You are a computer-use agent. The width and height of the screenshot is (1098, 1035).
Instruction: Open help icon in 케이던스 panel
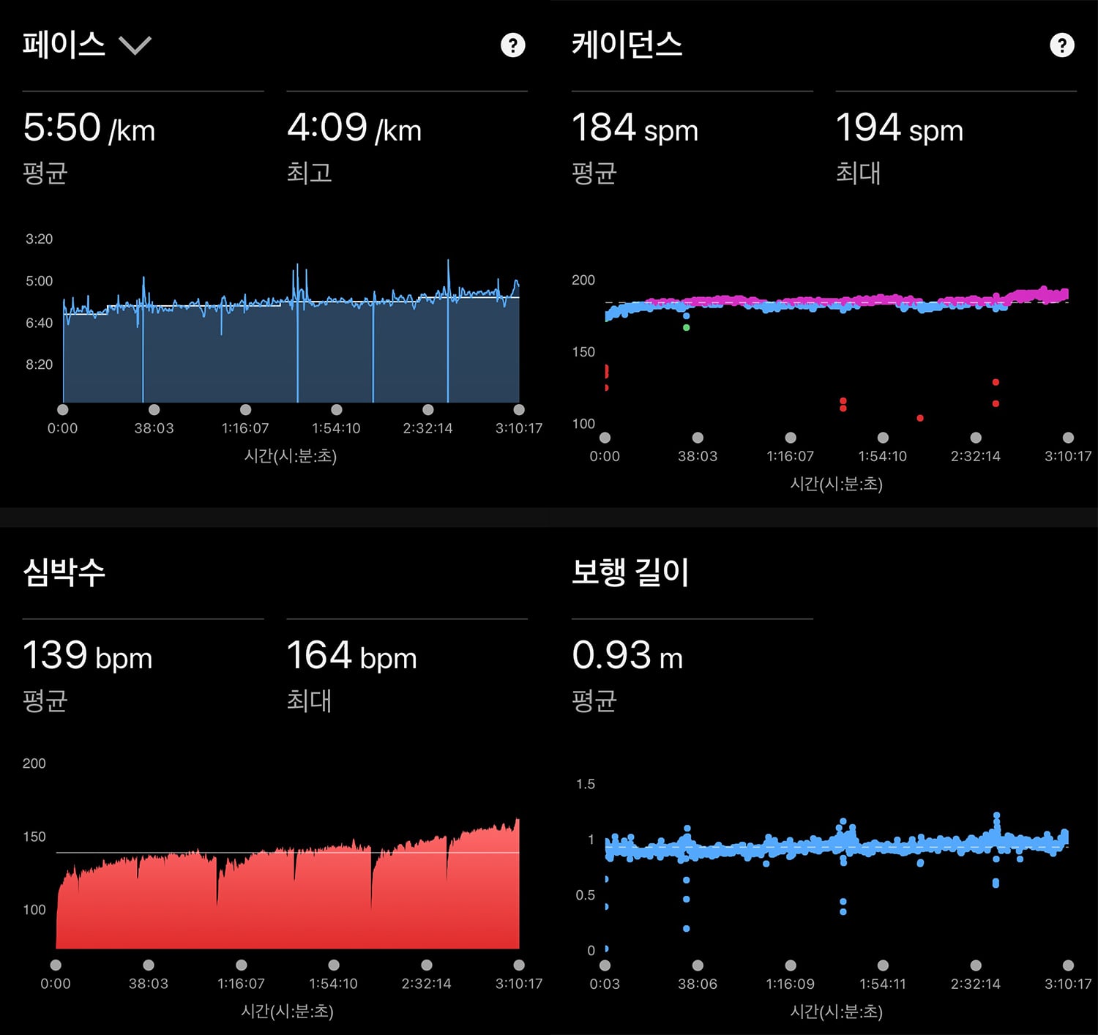point(1061,45)
